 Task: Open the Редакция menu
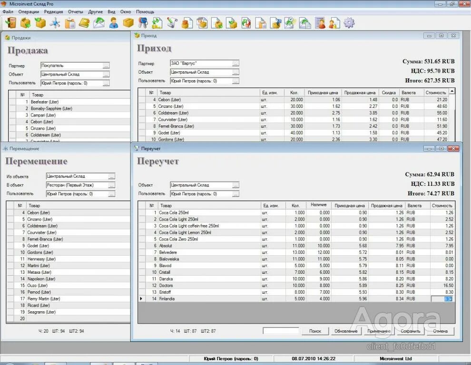pos(53,12)
